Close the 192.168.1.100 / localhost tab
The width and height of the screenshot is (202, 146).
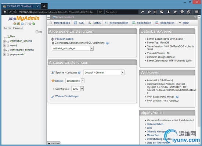[x=37, y=6]
